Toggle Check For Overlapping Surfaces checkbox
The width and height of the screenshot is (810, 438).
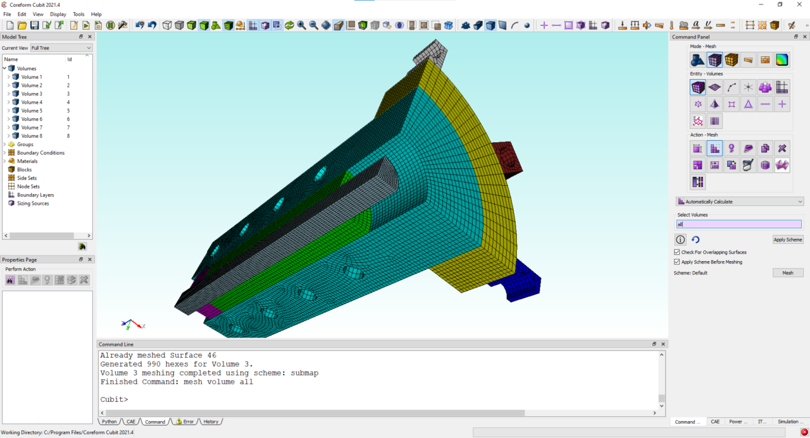coord(677,252)
